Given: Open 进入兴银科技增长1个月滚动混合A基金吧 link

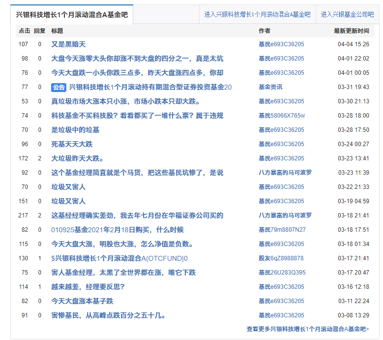Looking at the screenshot, I should 257,14.
